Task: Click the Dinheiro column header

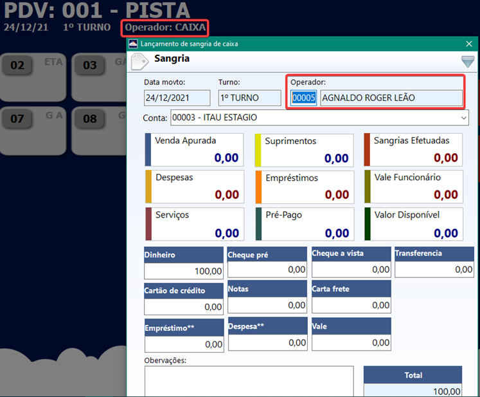Action: (184, 255)
